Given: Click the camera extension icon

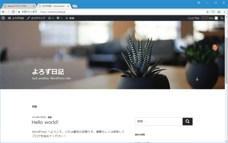Looking at the screenshot, I should click(219, 12).
